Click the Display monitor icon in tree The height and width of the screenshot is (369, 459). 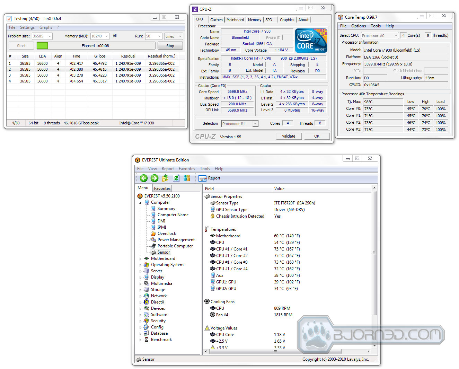(x=147, y=277)
